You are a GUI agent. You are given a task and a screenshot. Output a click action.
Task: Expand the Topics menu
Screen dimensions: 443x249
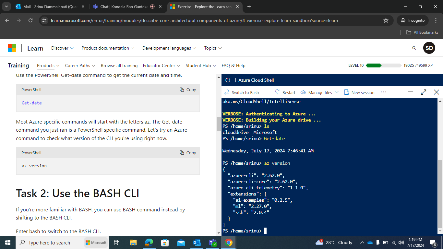coord(213,48)
